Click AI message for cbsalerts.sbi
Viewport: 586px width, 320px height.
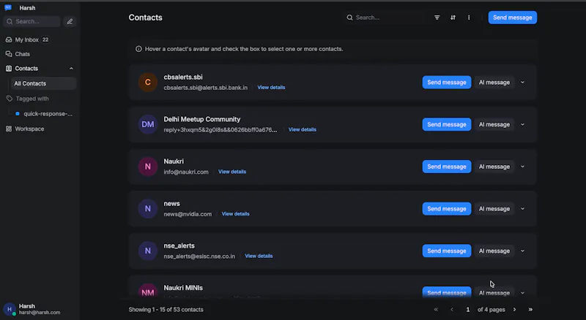pyautogui.click(x=494, y=83)
